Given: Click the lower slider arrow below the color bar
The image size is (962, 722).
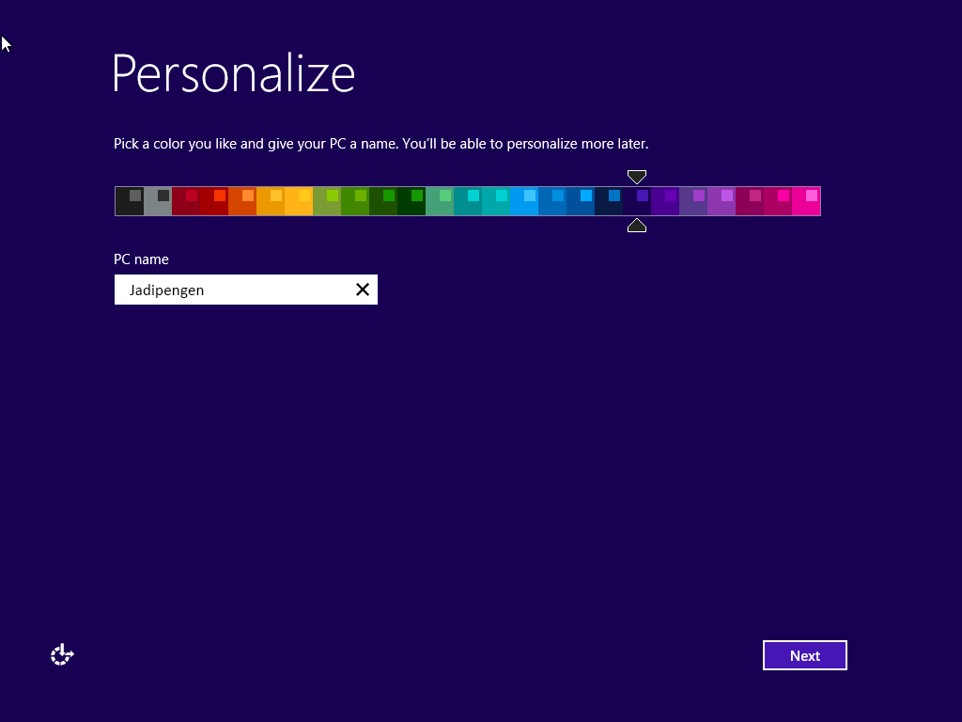Looking at the screenshot, I should tap(637, 225).
